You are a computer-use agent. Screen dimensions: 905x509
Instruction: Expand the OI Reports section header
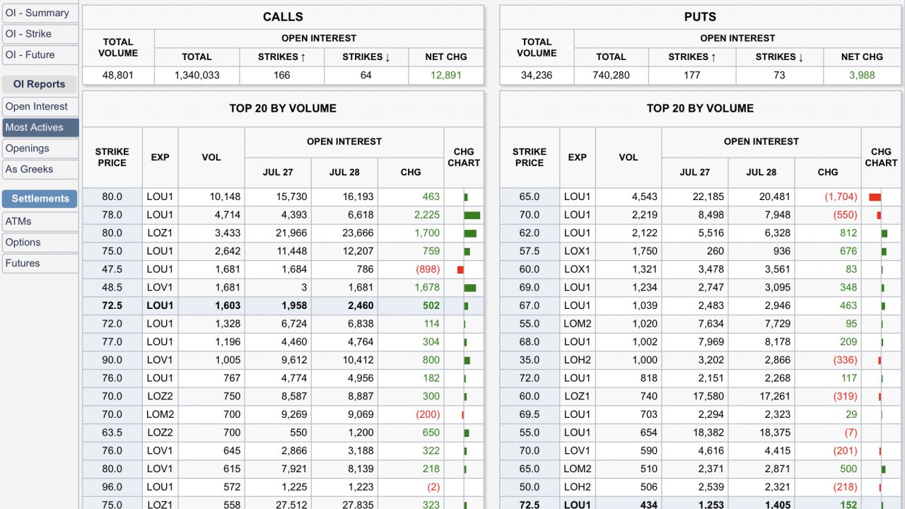click(39, 84)
